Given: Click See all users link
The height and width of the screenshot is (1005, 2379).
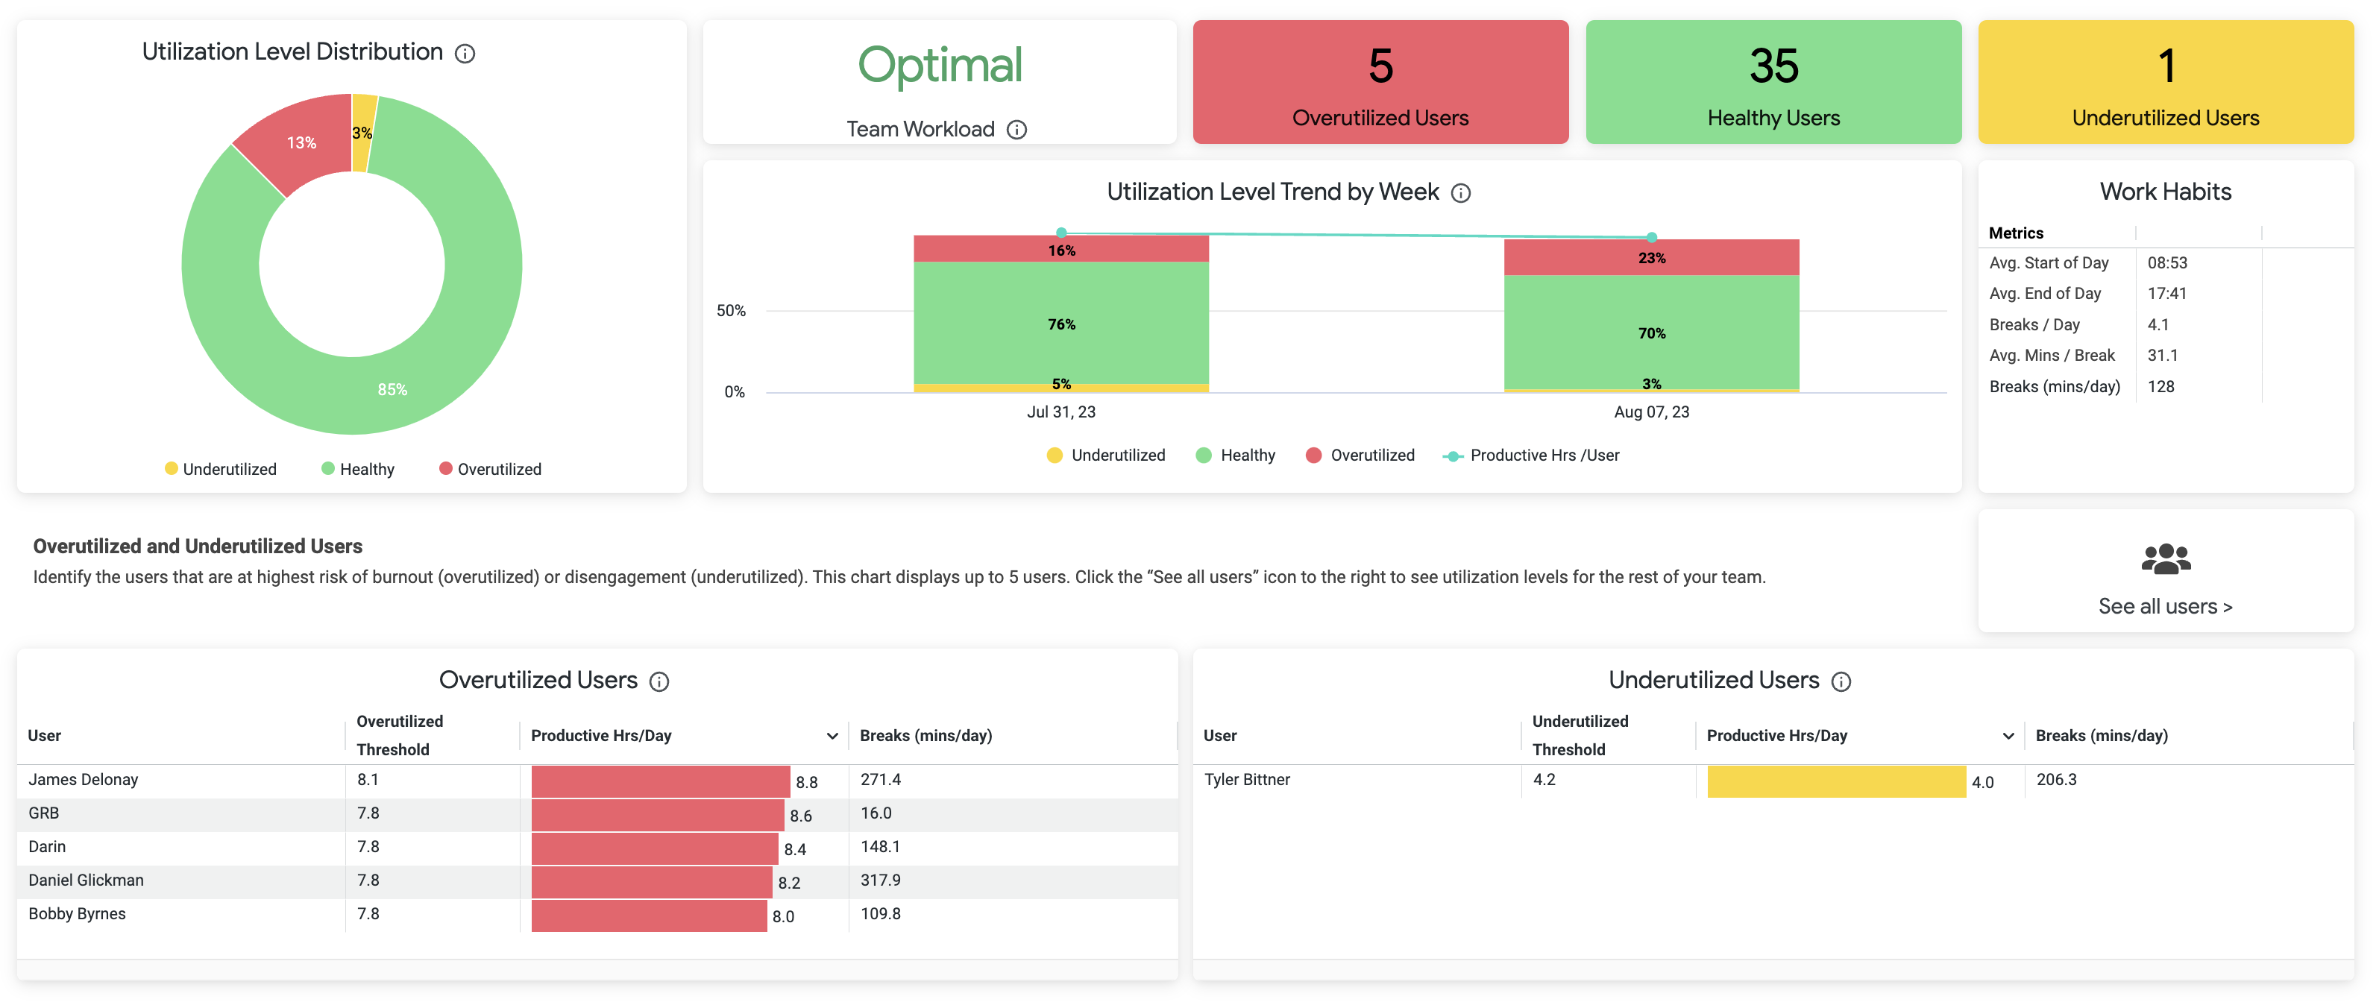Looking at the screenshot, I should click(2165, 606).
